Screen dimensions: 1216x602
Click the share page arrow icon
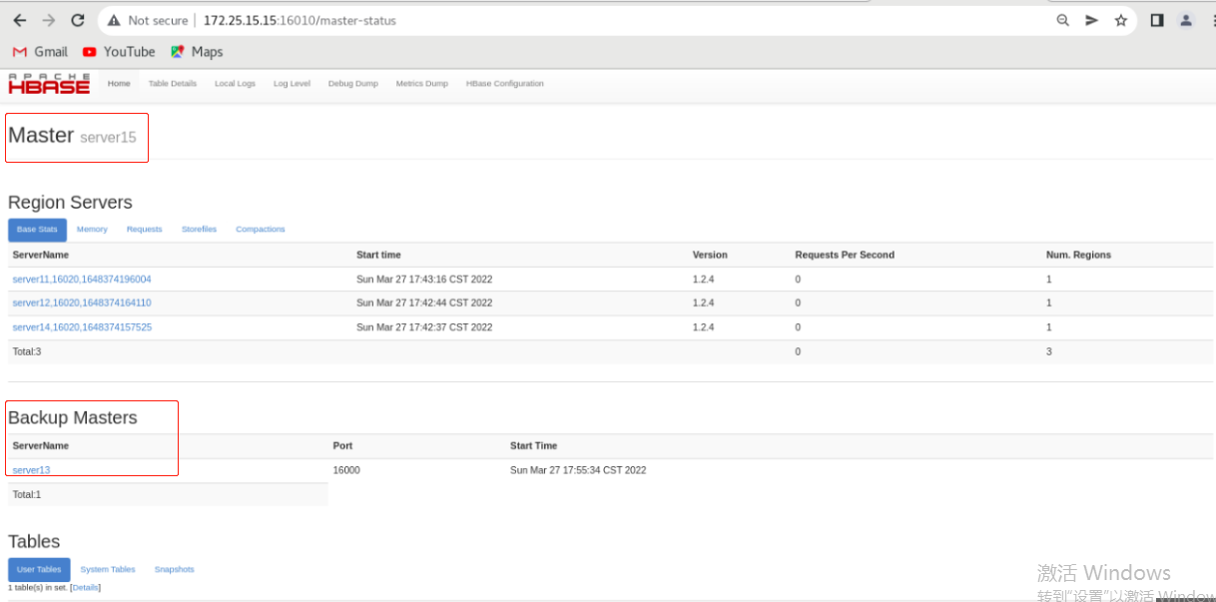coord(1092,20)
